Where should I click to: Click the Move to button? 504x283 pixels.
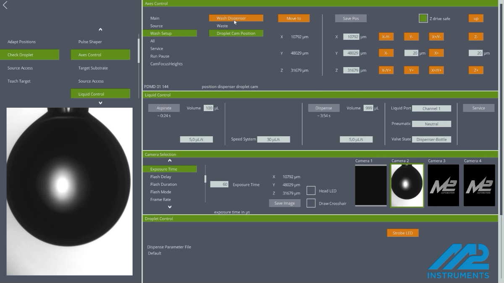point(294,18)
